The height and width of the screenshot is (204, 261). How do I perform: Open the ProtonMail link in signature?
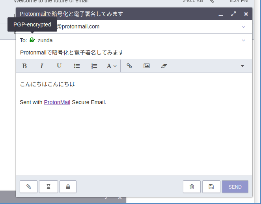click(x=57, y=102)
